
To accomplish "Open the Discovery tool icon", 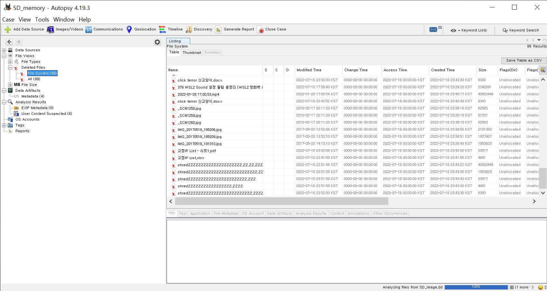I will (x=189, y=30).
